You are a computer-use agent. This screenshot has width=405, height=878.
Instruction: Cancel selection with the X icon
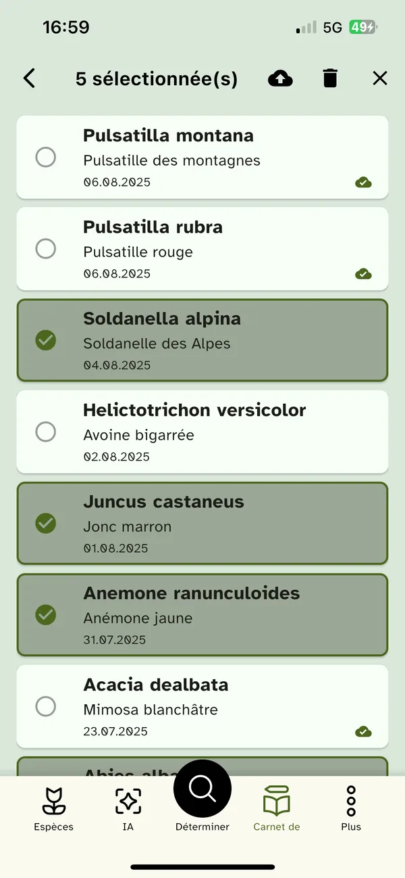(x=380, y=78)
